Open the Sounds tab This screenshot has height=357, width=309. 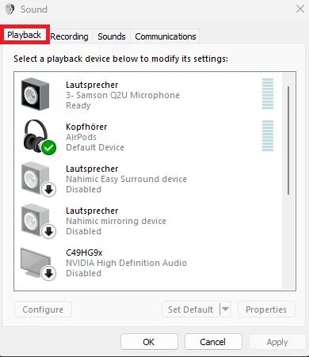point(112,36)
